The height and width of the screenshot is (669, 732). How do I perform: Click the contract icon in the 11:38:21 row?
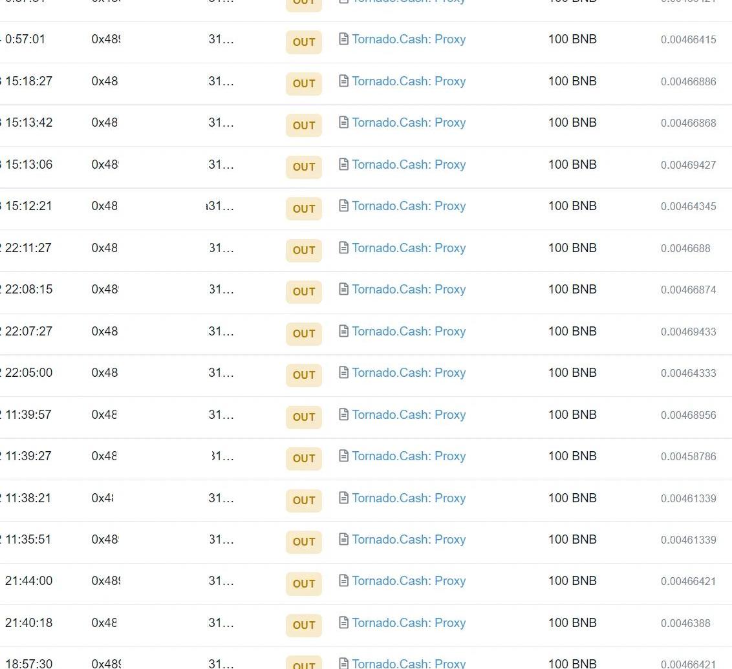[343, 498]
